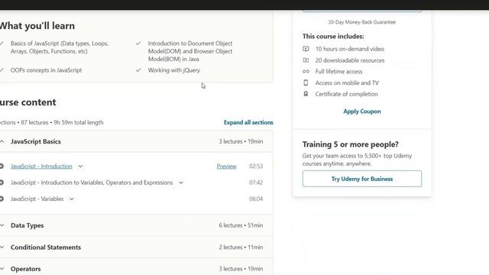This screenshot has width=489, height=275.
Task: Expand Variables, Operators and Expressions lecture chevron
Action: 181,183
